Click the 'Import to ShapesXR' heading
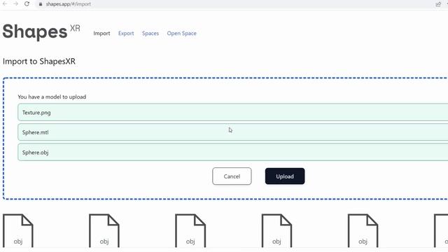 click(39, 61)
